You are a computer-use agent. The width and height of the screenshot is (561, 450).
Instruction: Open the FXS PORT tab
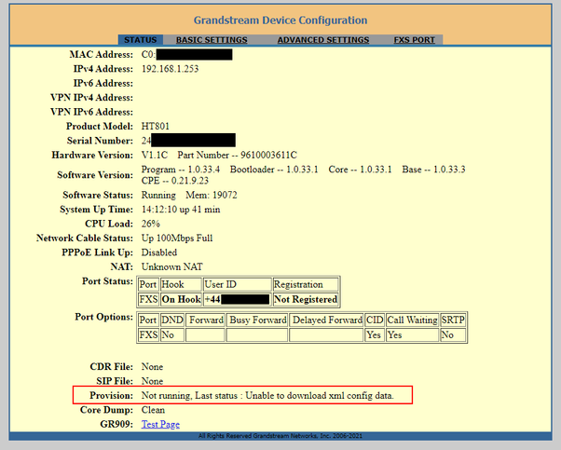tap(416, 40)
